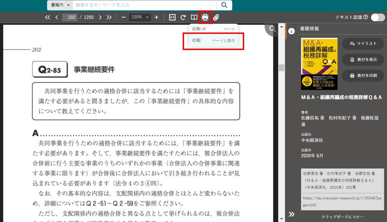Click the fit-to-width view icon
The height and width of the screenshot is (222, 387).
pos(172,17)
